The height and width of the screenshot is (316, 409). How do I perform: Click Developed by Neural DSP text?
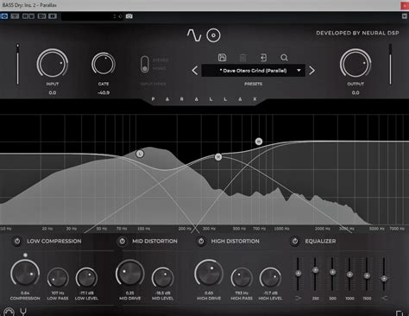pos(357,33)
